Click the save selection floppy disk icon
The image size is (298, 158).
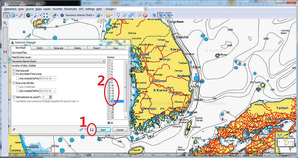pos(92,130)
